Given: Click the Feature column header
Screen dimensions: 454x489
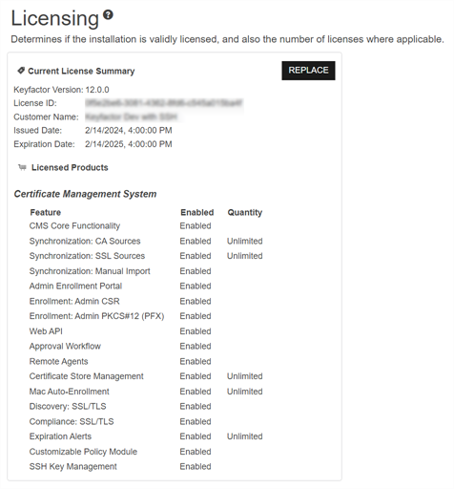Looking at the screenshot, I should tap(46, 212).
